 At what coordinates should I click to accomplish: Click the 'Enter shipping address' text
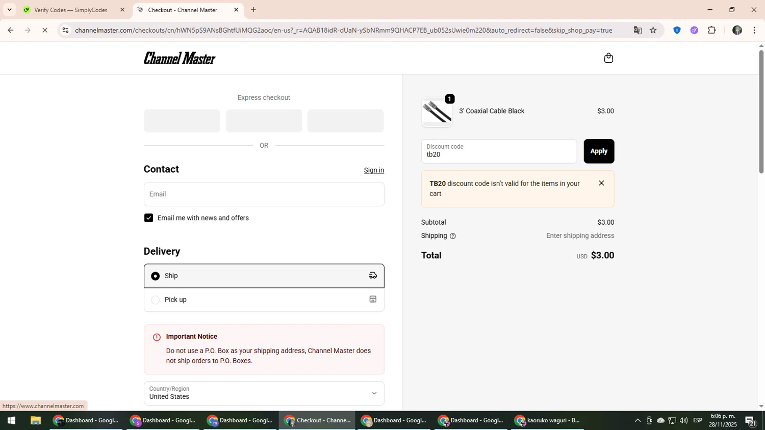coord(580,236)
